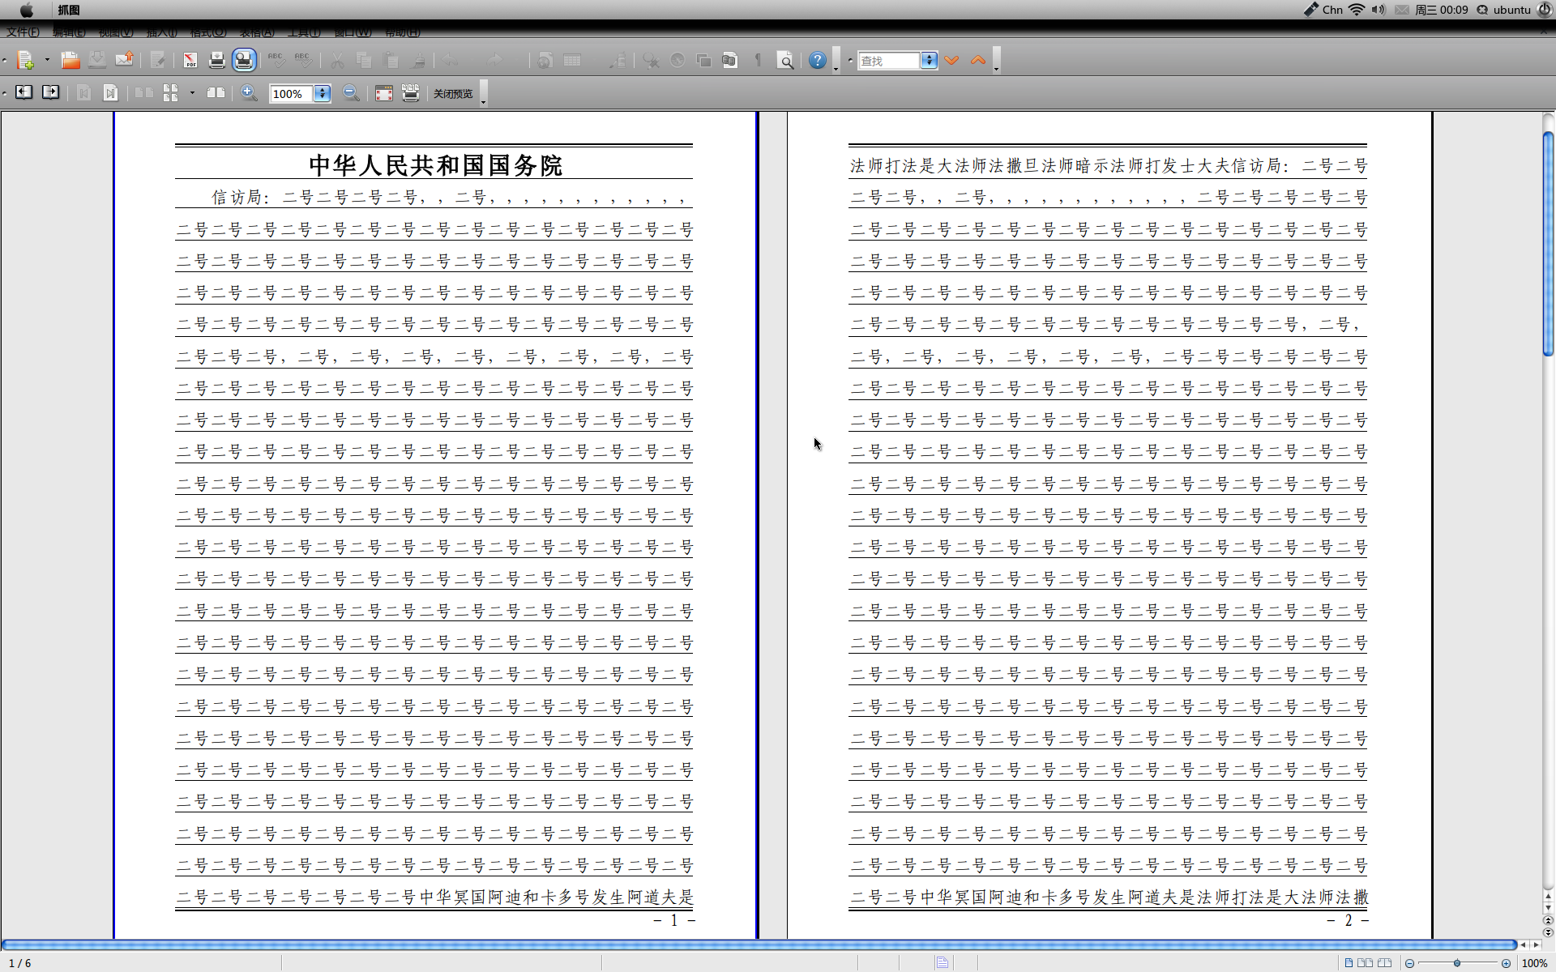Click the edit file icon
The image size is (1556, 972).
click(158, 61)
